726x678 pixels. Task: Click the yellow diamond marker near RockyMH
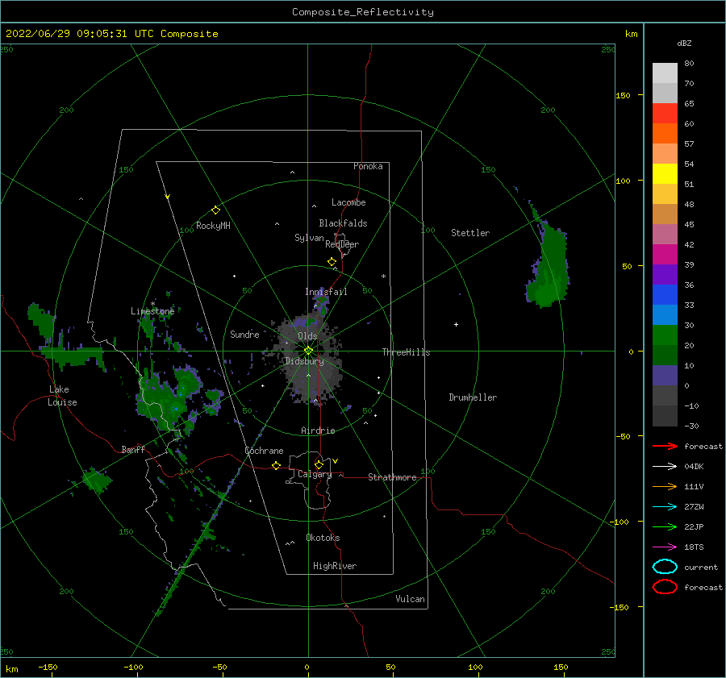pyautogui.click(x=215, y=210)
